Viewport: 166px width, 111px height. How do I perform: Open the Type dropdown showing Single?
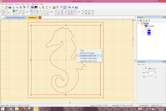(x=151, y=72)
